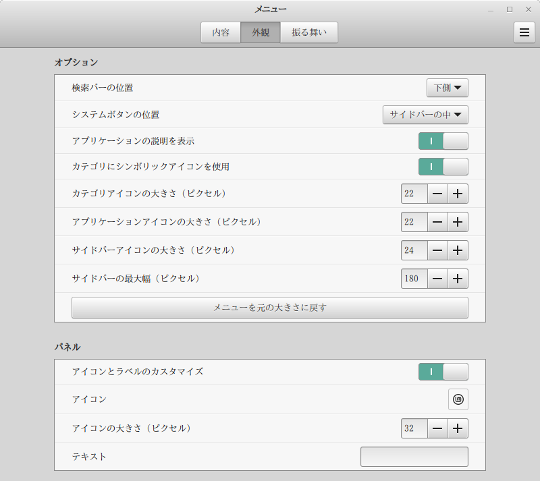Increase category icon size with plus
The image size is (540, 481).
tap(458, 194)
